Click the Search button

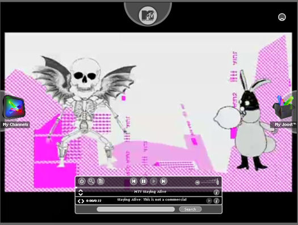click(190, 209)
